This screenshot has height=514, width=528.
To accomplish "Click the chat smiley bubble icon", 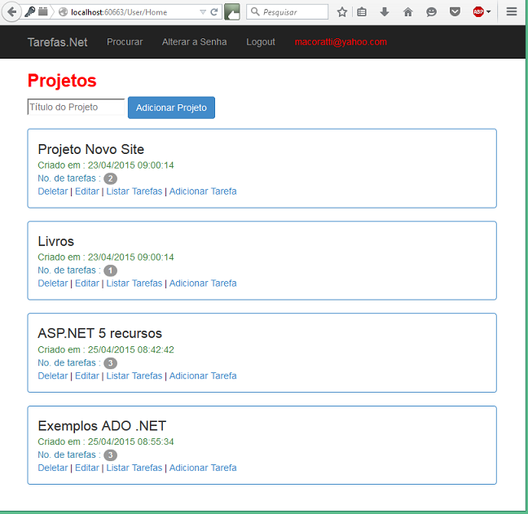I will tap(431, 12).
